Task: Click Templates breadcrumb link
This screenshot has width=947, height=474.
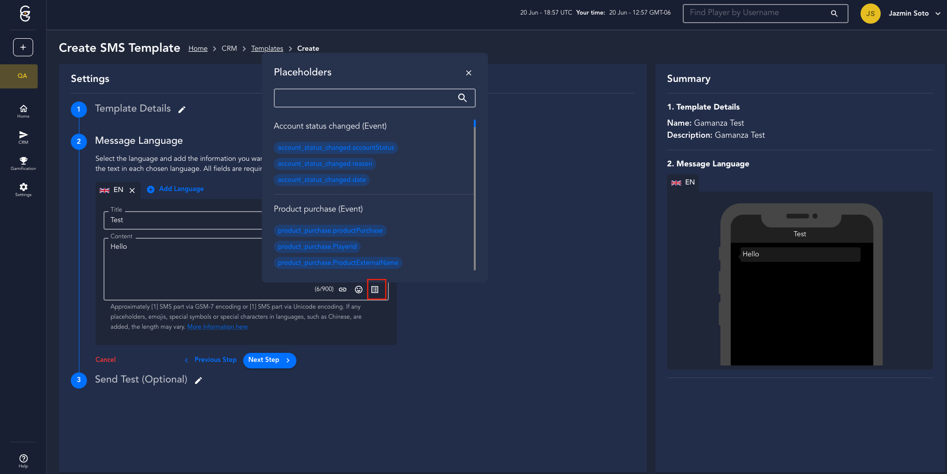Action: (267, 49)
